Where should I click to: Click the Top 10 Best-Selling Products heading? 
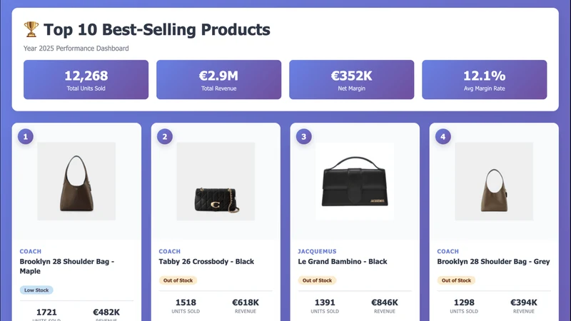pos(157,29)
